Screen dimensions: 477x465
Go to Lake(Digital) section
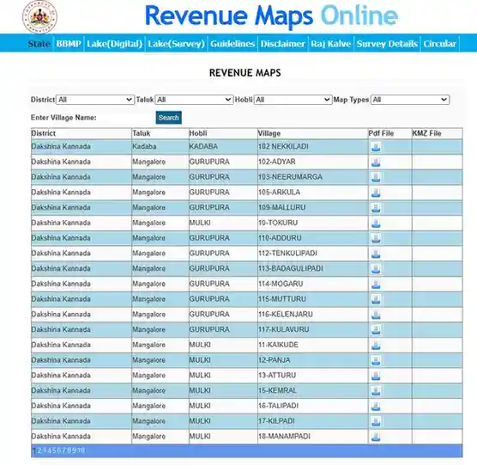click(114, 44)
